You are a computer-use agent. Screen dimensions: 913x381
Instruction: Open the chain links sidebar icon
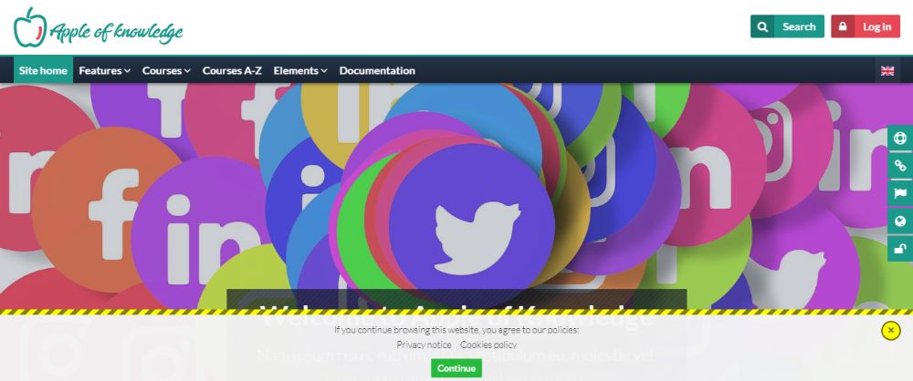(900, 167)
